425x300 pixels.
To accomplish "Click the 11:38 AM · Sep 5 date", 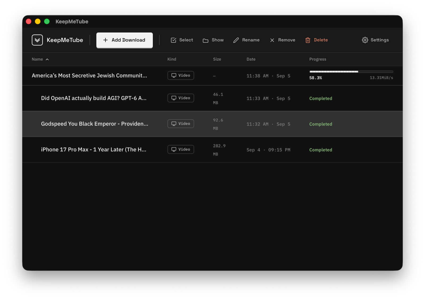I will [268, 76].
